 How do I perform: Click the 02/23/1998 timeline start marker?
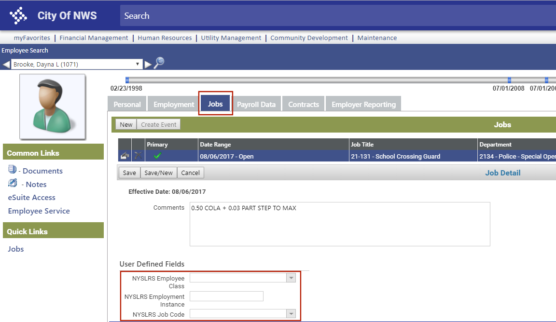coord(127,80)
